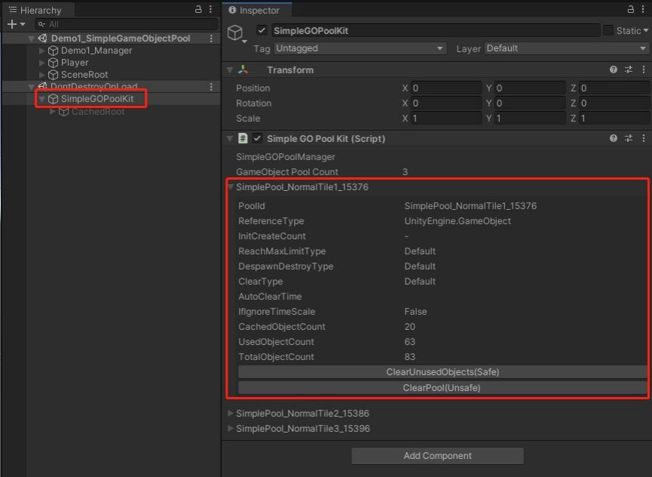Click the Transform component axes icon

point(243,69)
